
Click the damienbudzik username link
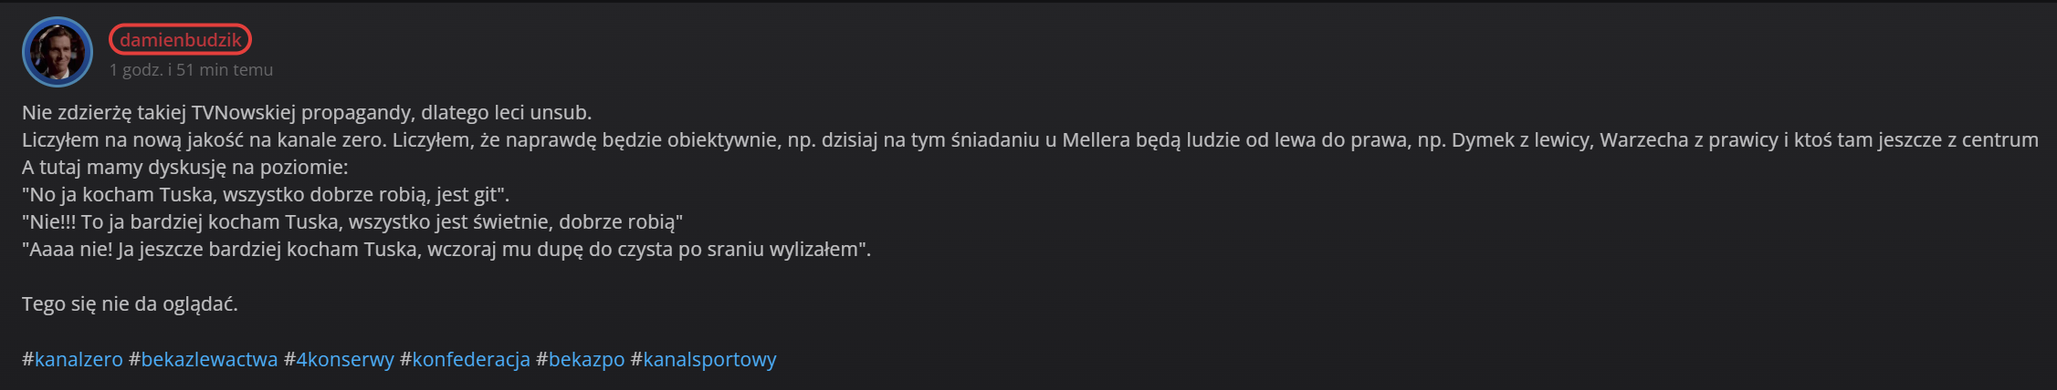(x=180, y=40)
